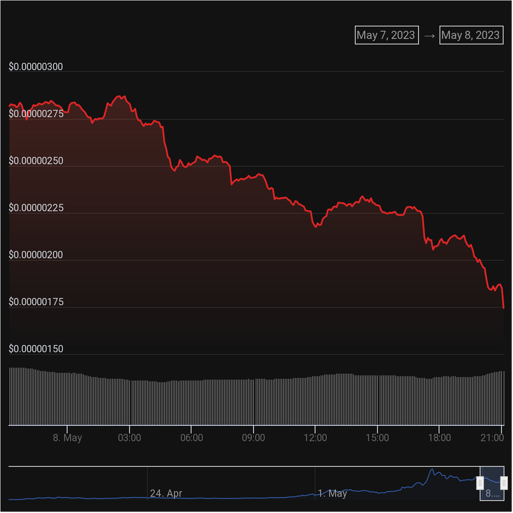Click the $0.00000150 y-axis label

pos(36,349)
